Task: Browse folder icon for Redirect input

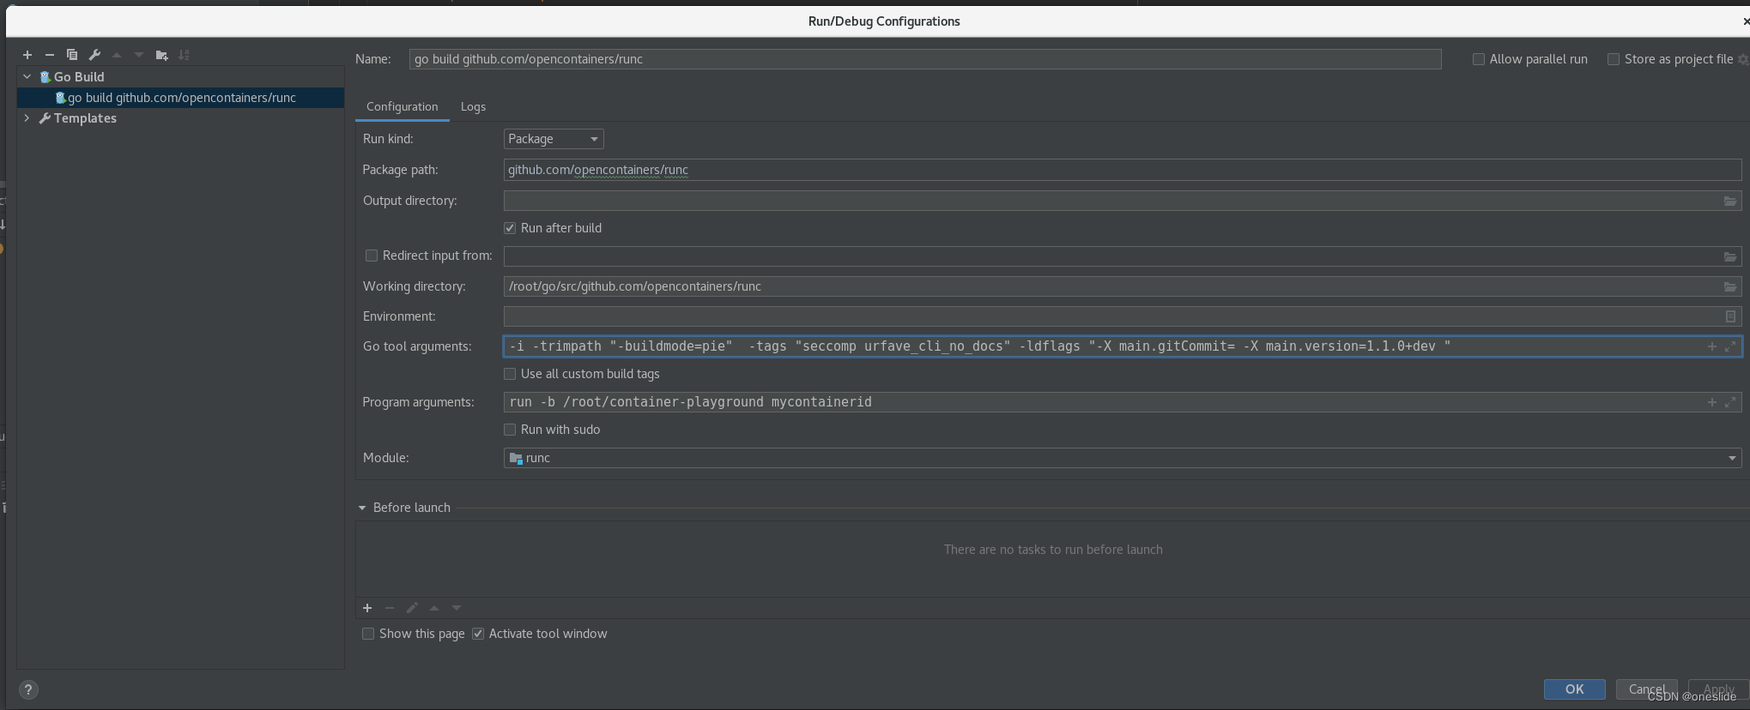Action: point(1730,256)
